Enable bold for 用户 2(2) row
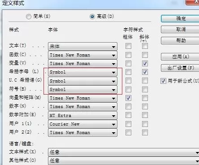This screenshot has height=165, width=199. pos(128,132)
